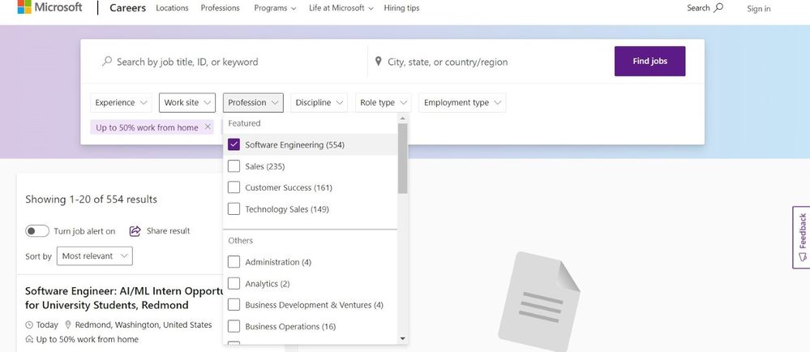Open the Locations nav link

point(172,8)
